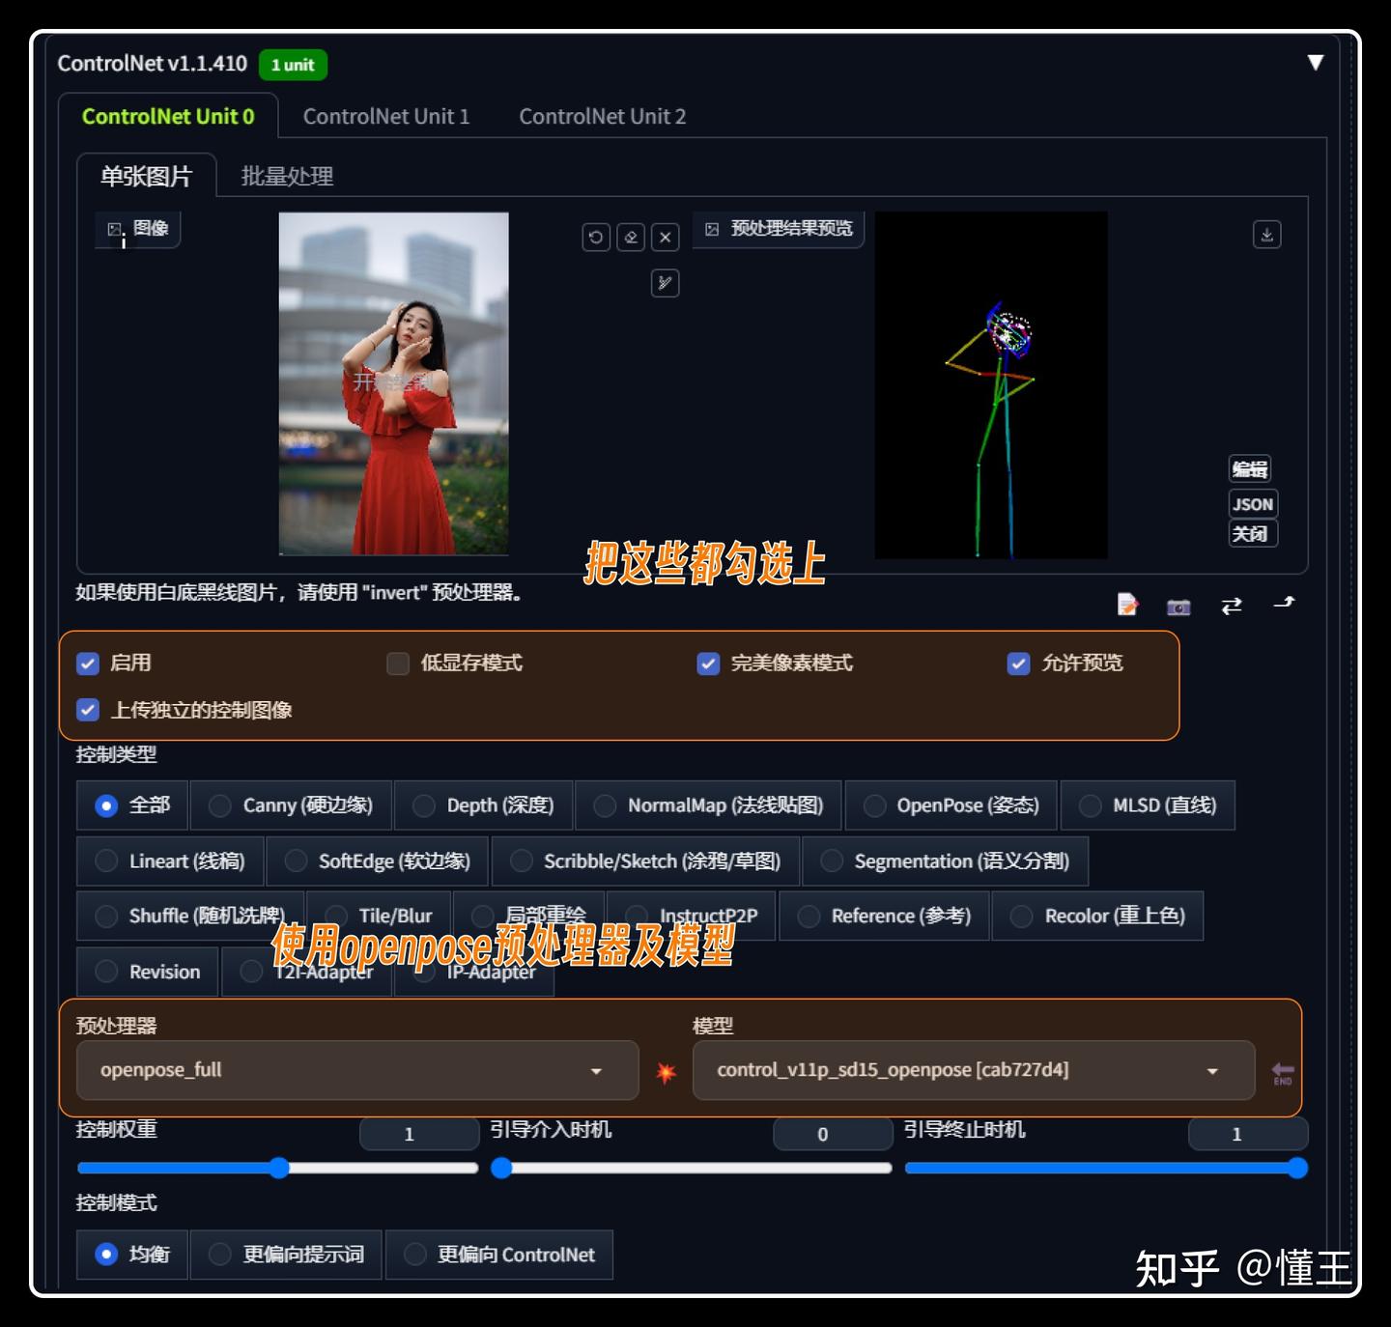Screen dimensions: 1391x1327
Task: Open the 批量处理 tab
Action: coord(285,177)
